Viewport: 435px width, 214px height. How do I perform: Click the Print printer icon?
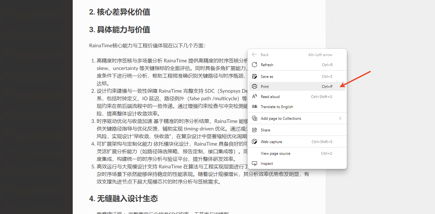click(x=254, y=87)
